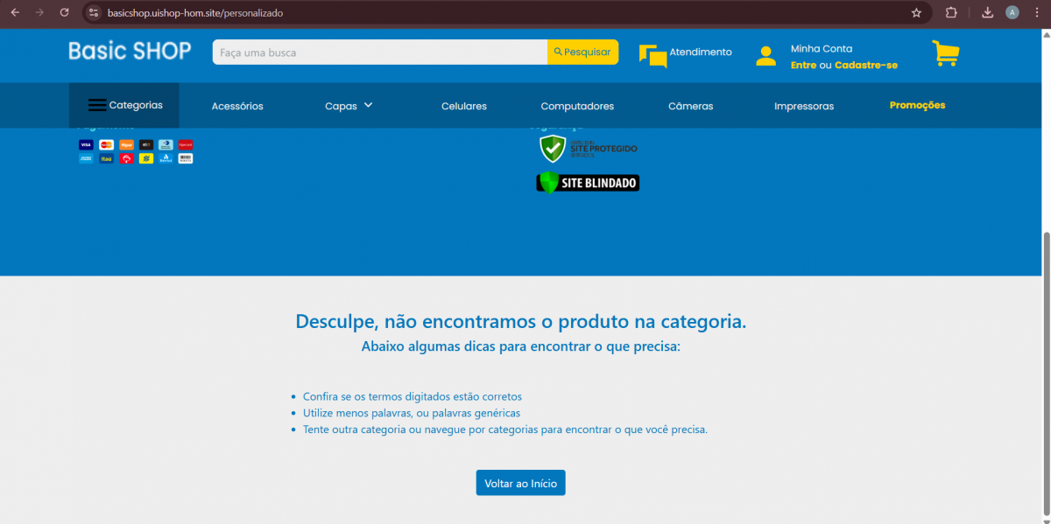Click the Cadastre-se link
1051x524 pixels.
865,66
